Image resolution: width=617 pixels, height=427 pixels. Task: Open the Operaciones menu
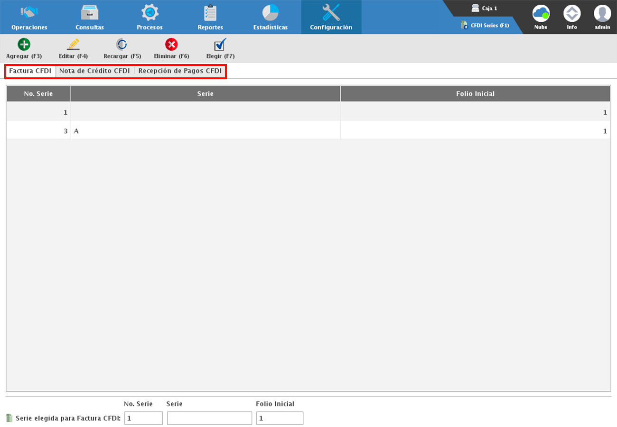(29, 17)
